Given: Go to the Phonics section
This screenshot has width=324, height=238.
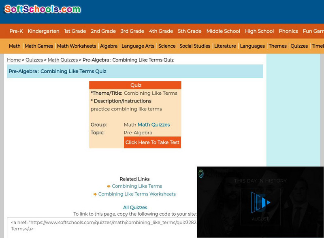Looking at the screenshot, I should click(x=288, y=31).
